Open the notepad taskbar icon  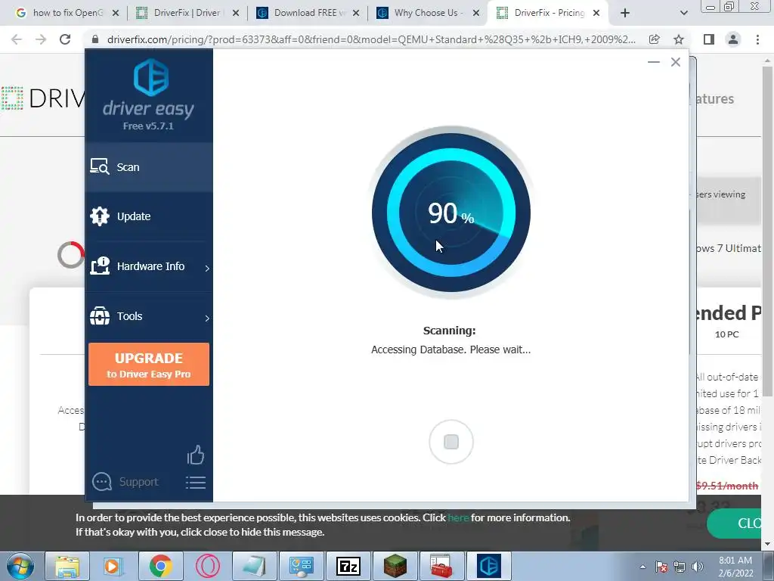click(x=255, y=566)
